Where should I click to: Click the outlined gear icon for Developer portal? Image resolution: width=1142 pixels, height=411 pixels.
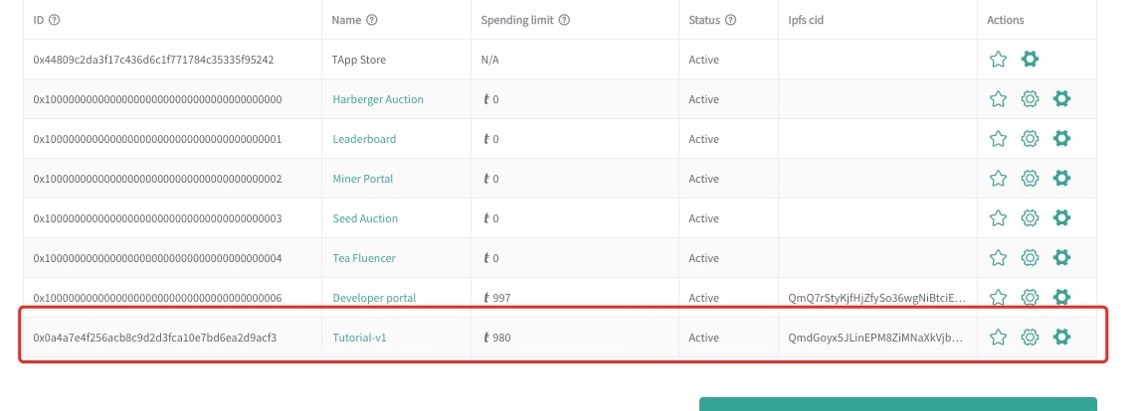pos(1031,297)
